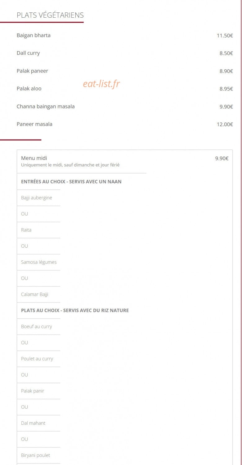This screenshot has height=465, width=242.
Task: Select the Biryani poulet dish
Action: point(35,455)
